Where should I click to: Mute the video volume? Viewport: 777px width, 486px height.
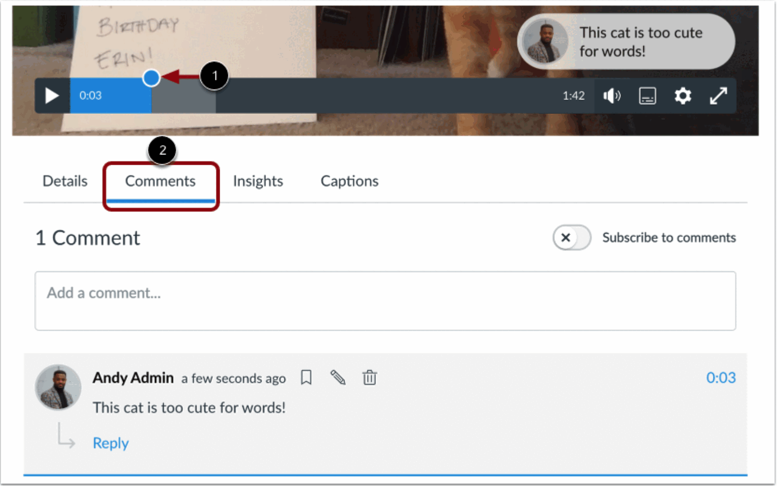coord(612,96)
